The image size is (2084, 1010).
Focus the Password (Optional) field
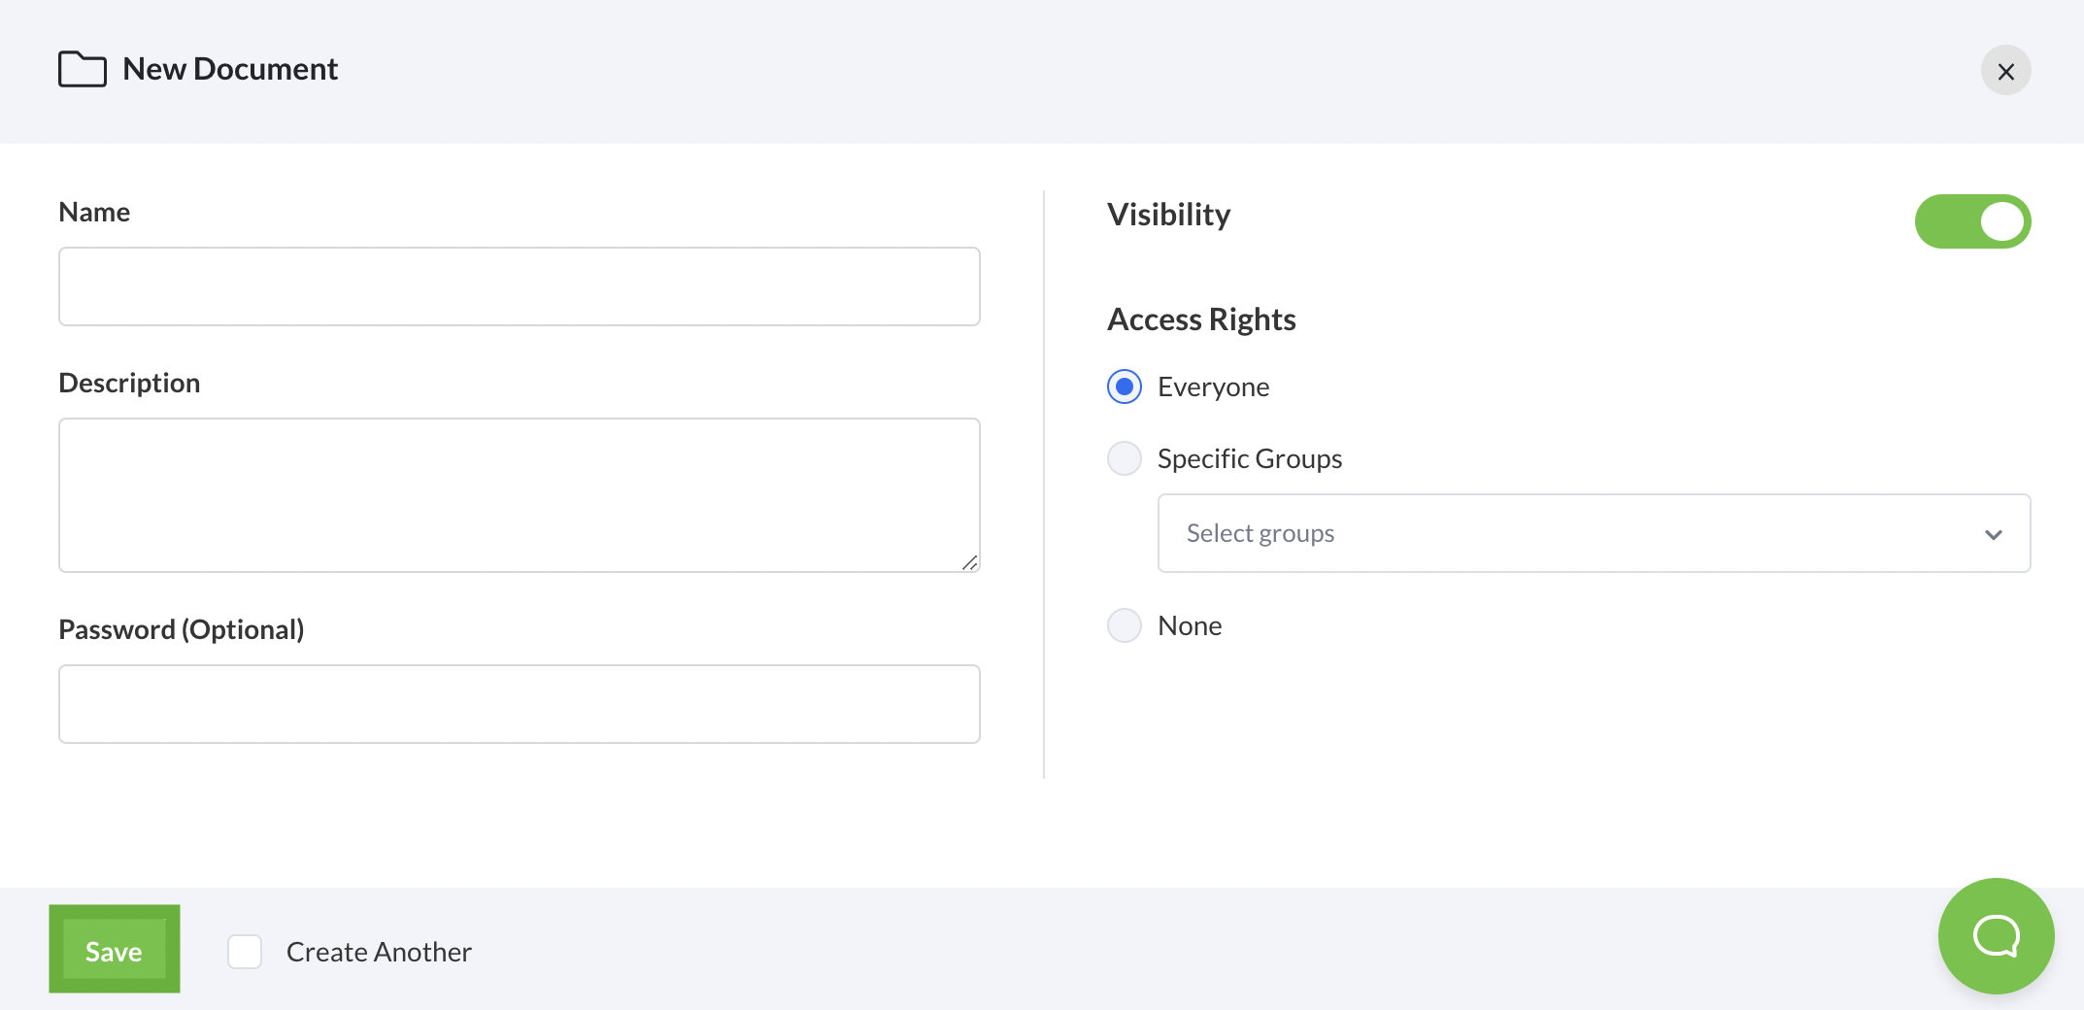click(520, 704)
